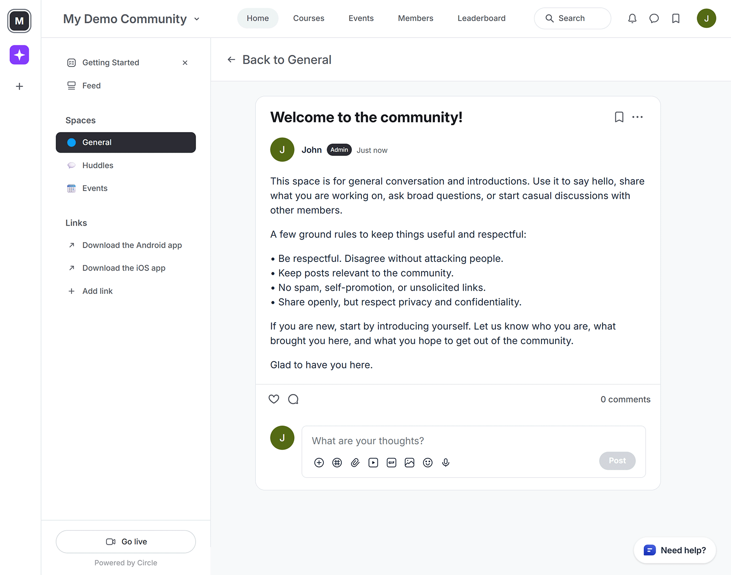
Task: Dismiss Getting Started with the X
Action: pyautogui.click(x=185, y=63)
